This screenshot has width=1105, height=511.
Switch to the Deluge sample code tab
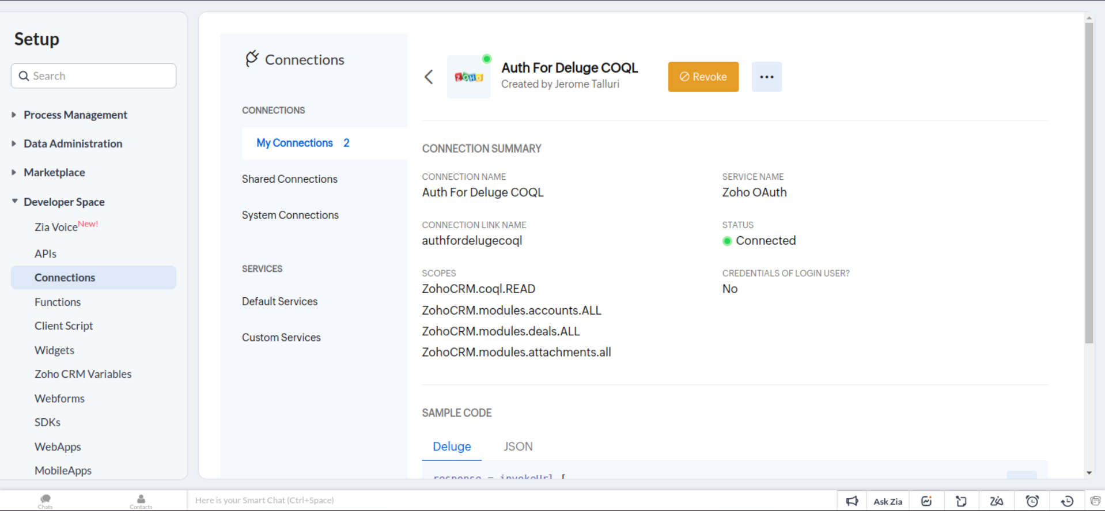point(452,446)
